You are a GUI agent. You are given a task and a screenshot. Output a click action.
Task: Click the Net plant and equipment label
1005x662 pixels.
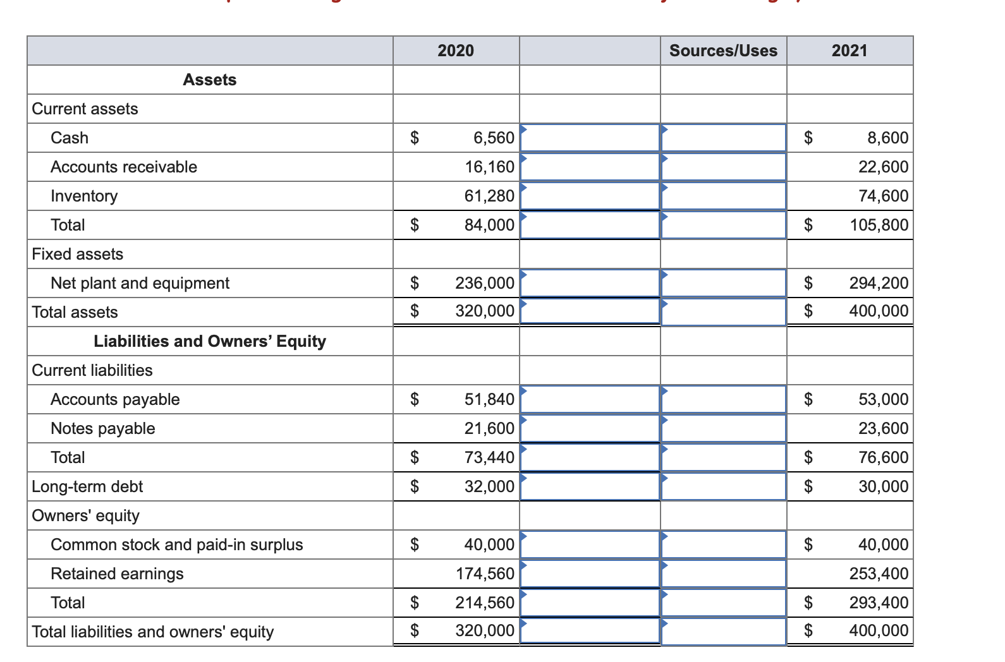pos(140,283)
